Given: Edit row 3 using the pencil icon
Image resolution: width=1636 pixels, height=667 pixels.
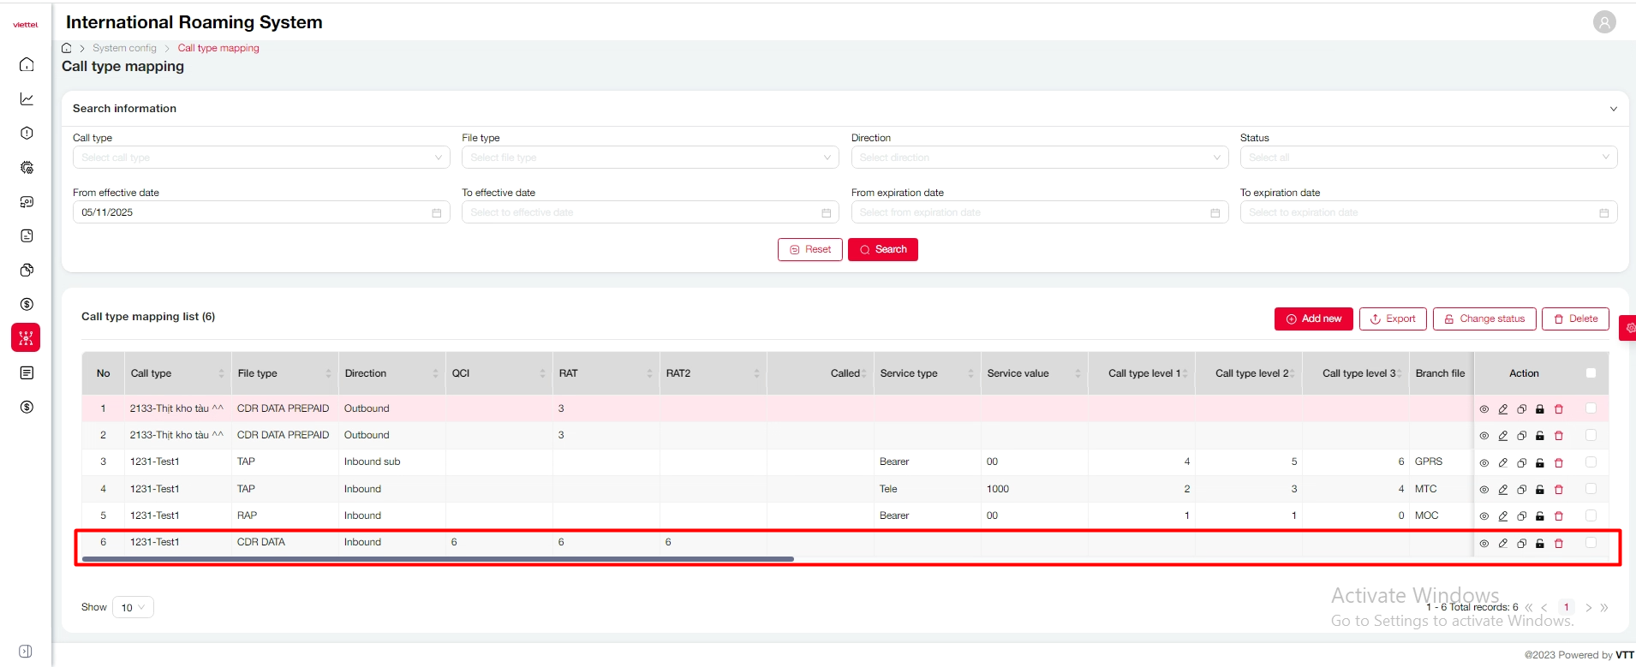Looking at the screenshot, I should point(1503,463).
